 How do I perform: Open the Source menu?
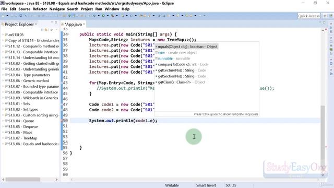pyautogui.click(x=25, y=9)
